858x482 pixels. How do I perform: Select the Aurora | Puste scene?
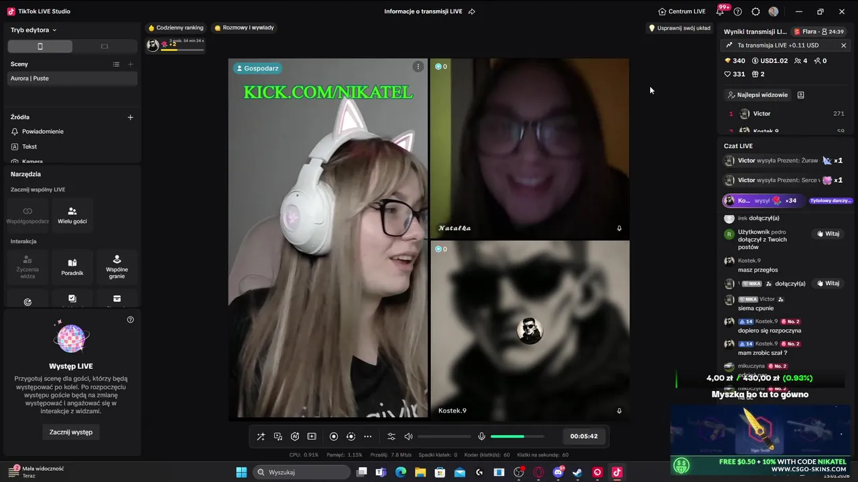72,78
